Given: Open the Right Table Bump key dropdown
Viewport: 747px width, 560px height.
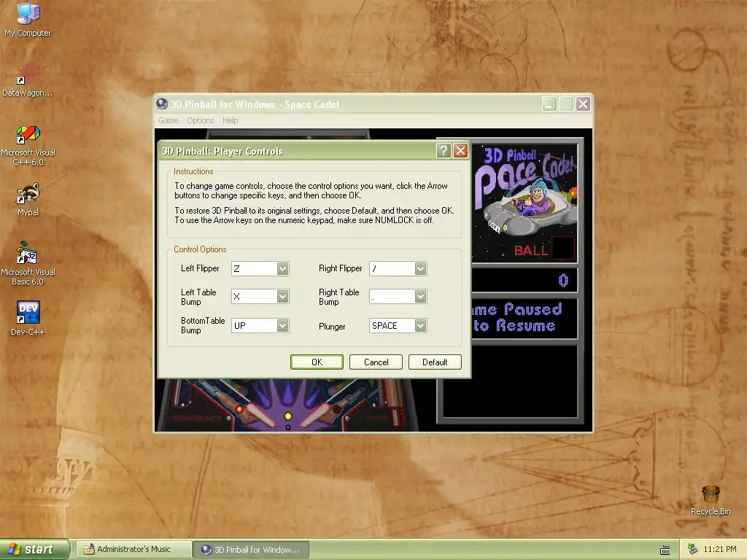Looking at the screenshot, I should point(420,297).
